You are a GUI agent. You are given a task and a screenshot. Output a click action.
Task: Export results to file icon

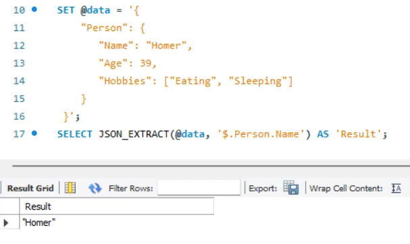[x=290, y=187]
